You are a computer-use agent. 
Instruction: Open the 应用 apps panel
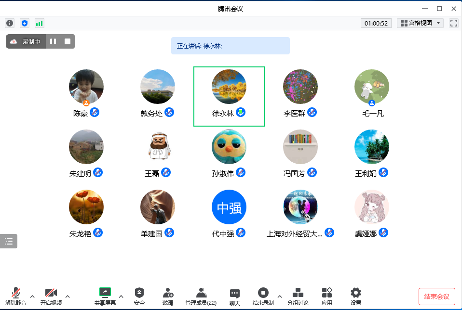tap(327, 296)
